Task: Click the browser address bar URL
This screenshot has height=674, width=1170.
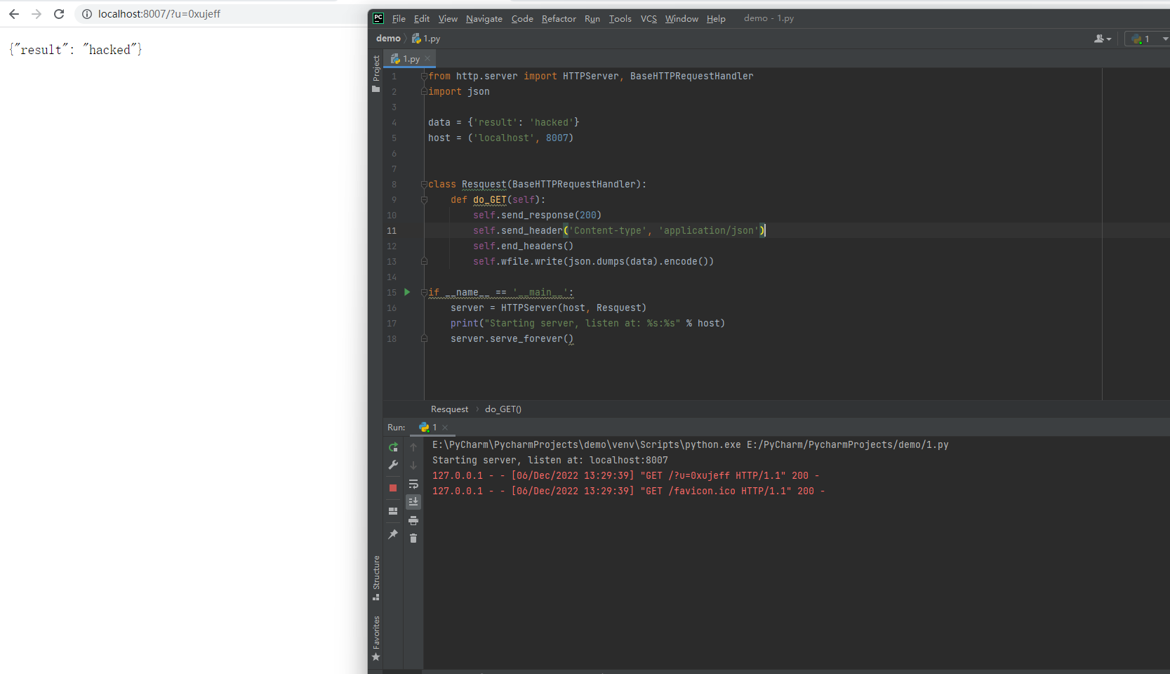Action: [159, 14]
